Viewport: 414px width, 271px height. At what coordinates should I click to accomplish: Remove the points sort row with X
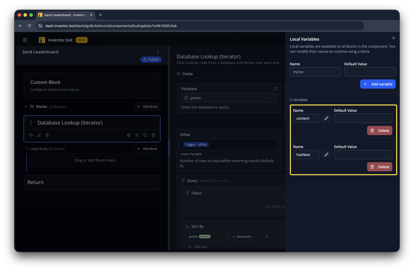[267, 237]
